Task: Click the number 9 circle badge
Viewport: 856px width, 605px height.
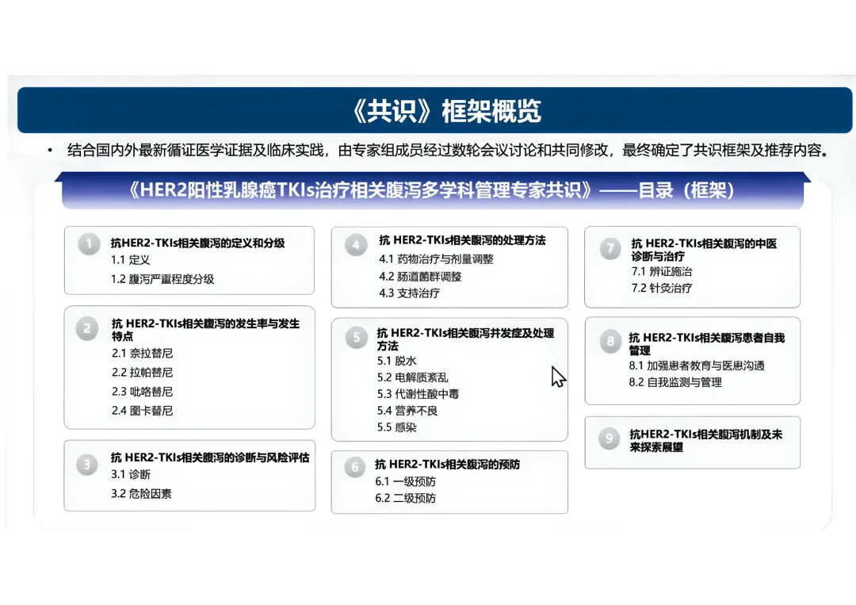Action: click(x=609, y=438)
